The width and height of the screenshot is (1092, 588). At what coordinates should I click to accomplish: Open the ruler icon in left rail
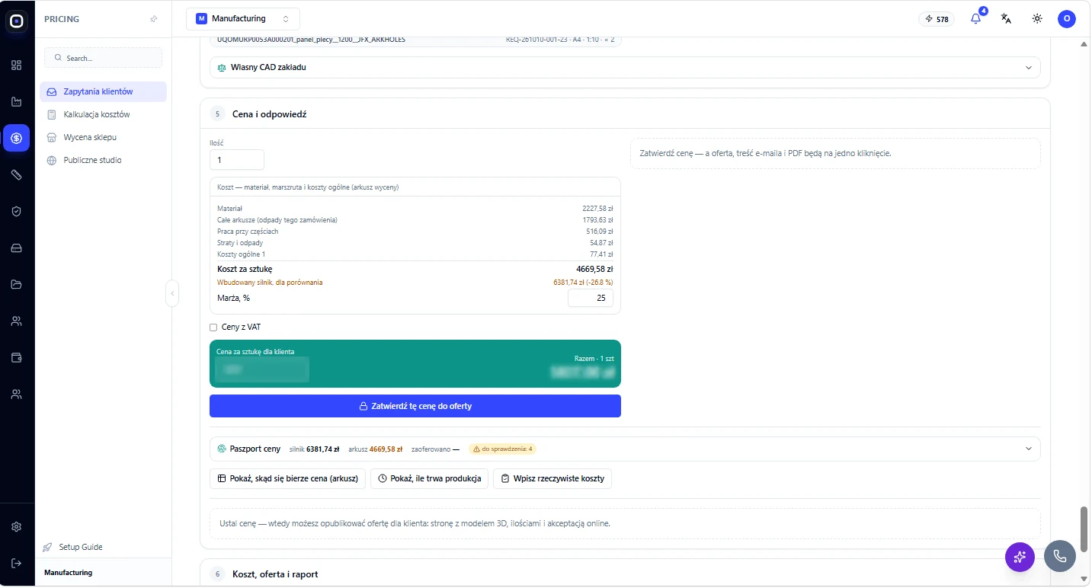(17, 174)
